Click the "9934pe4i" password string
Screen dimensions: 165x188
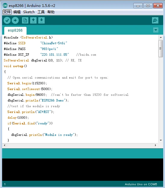pos(49,49)
